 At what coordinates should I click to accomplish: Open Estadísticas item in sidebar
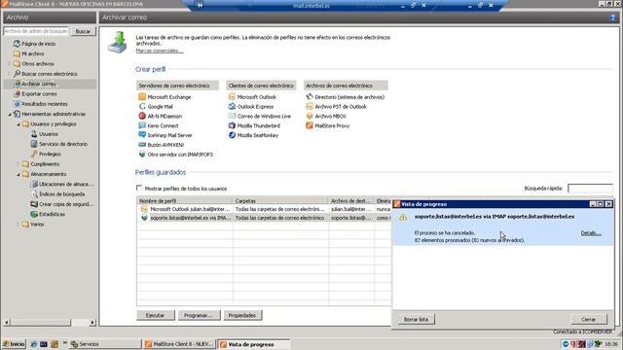[52, 214]
